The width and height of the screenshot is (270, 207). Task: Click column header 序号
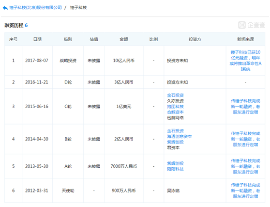click(x=13, y=39)
